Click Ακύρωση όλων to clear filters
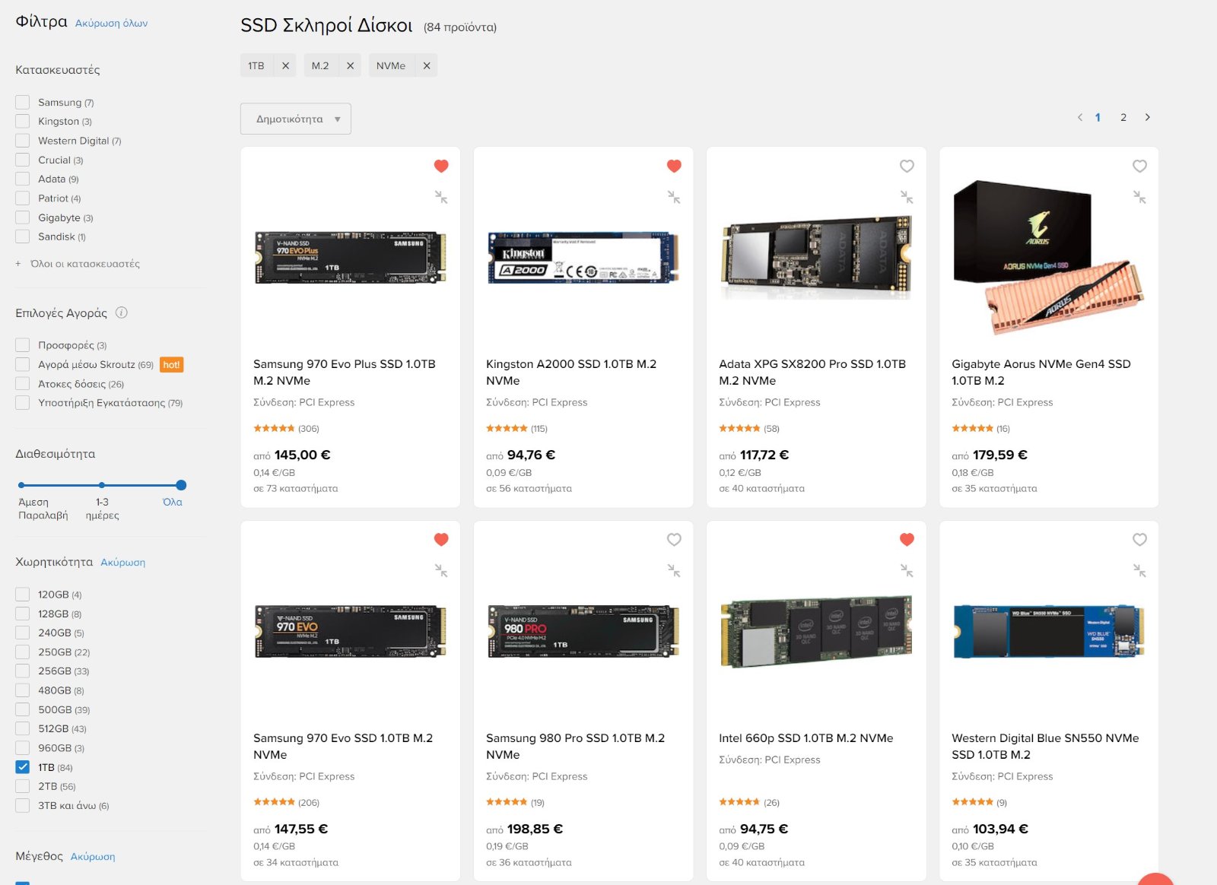This screenshot has height=885, width=1217. (x=112, y=24)
